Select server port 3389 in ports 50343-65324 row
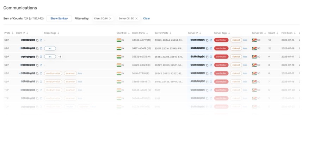The image size is (314, 160). click(158, 90)
